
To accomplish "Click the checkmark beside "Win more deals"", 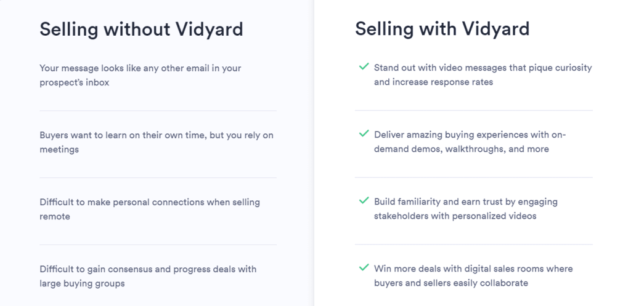I will click(x=363, y=268).
